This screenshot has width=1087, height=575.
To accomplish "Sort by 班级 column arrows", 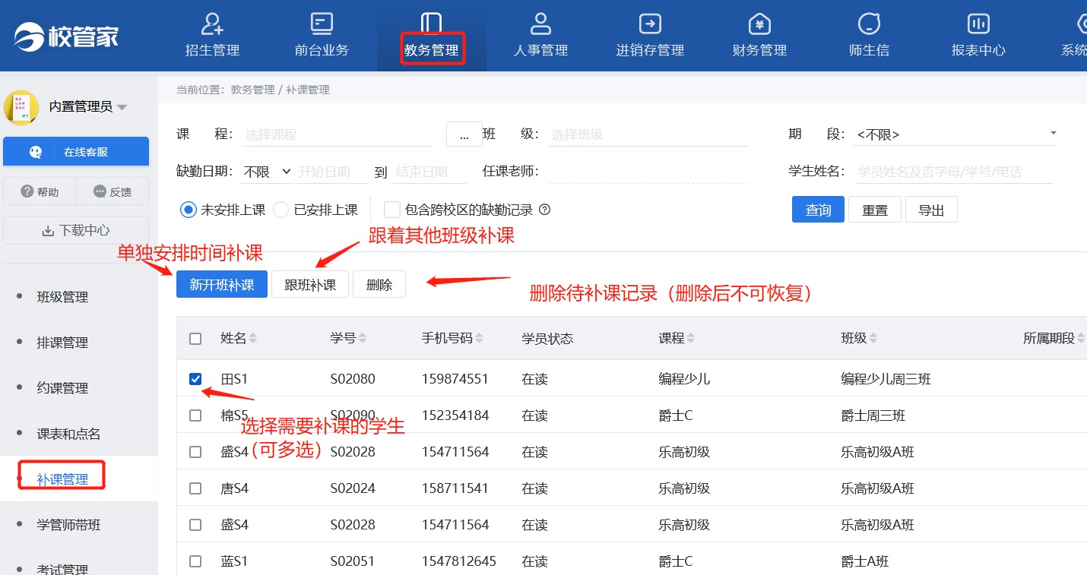I will (x=873, y=338).
